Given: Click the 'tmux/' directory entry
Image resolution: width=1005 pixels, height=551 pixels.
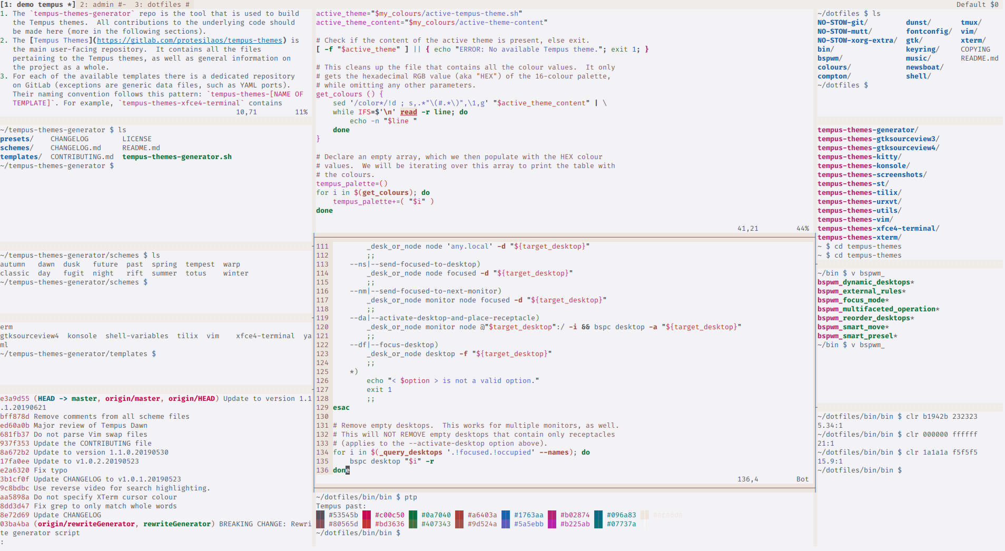Looking at the screenshot, I should click(x=971, y=23).
